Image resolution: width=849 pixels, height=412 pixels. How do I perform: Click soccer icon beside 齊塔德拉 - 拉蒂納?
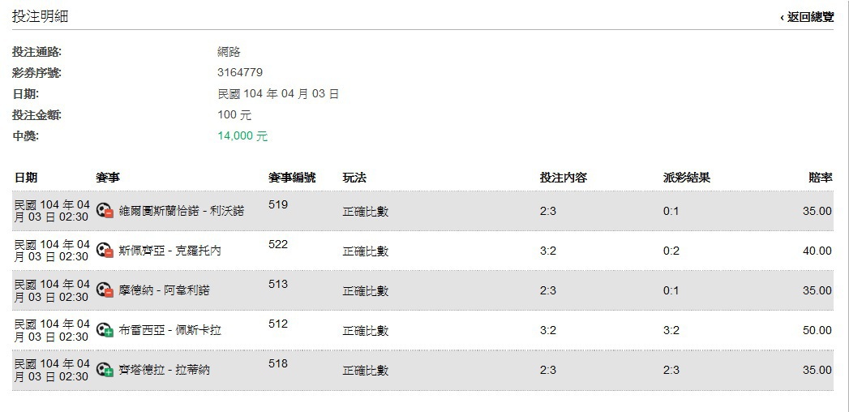(x=105, y=370)
